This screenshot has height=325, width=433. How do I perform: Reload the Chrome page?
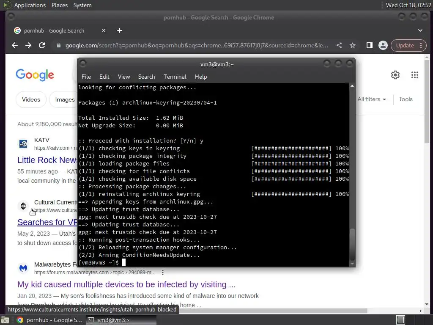pos(42,45)
